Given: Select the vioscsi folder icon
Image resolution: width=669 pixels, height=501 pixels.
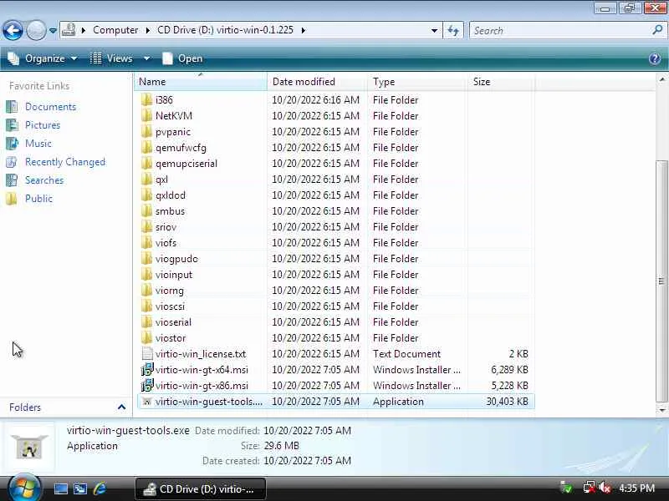Looking at the screenshot, I should click(x=147, y=306).
